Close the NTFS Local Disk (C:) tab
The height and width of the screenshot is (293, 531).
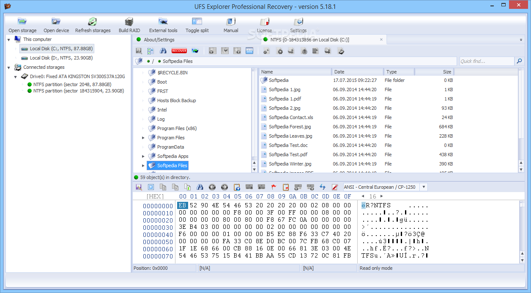(x=381, y=40)
